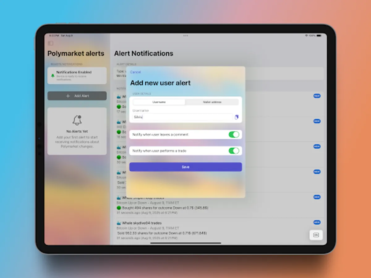Click the plus icon on the Add Alert button

click(67, 96)
